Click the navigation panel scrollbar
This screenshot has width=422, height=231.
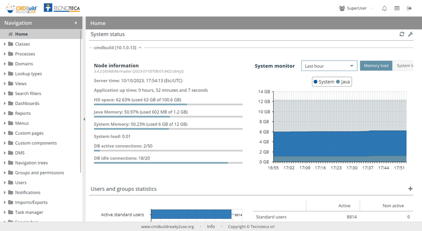coord(80,101)
